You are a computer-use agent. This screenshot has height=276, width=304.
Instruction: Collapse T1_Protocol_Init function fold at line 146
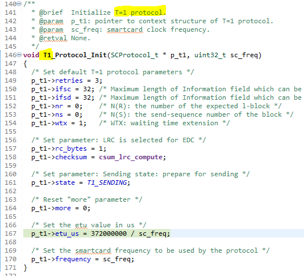click(19, 55)
